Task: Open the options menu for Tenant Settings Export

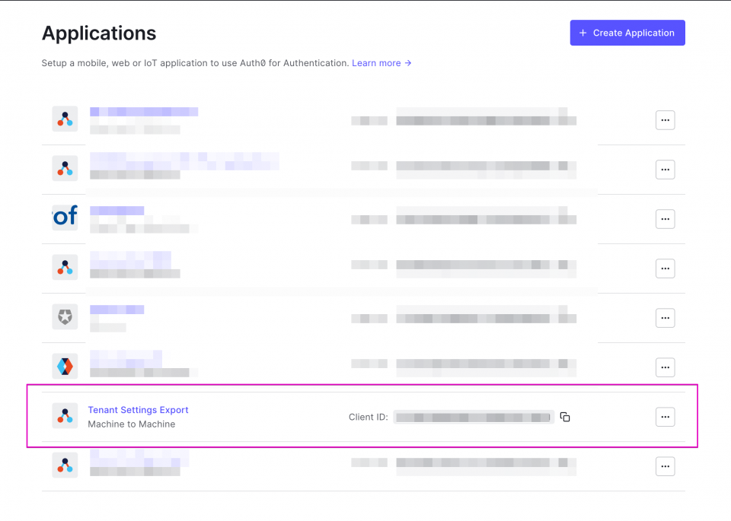Action: [665, 416]
